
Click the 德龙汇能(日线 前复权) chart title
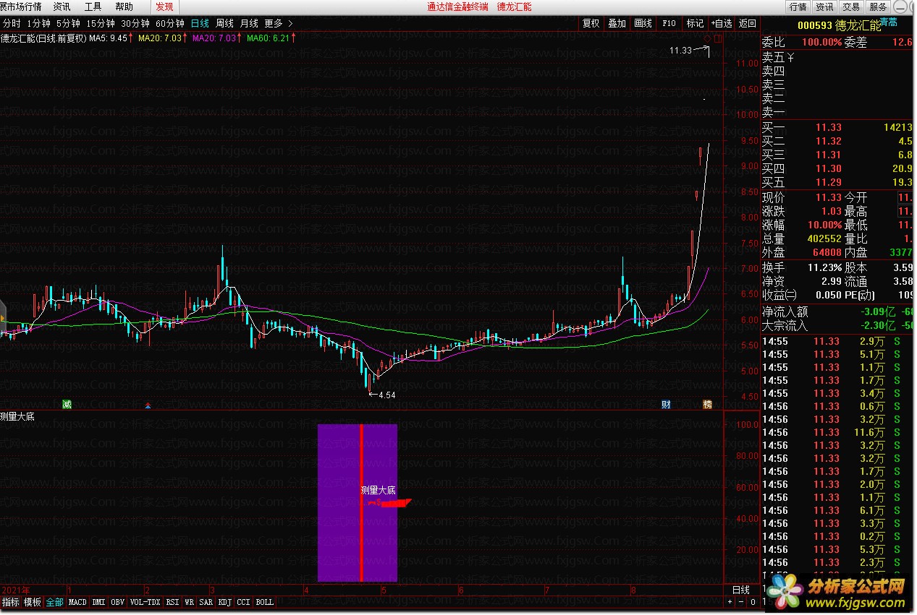43,38
